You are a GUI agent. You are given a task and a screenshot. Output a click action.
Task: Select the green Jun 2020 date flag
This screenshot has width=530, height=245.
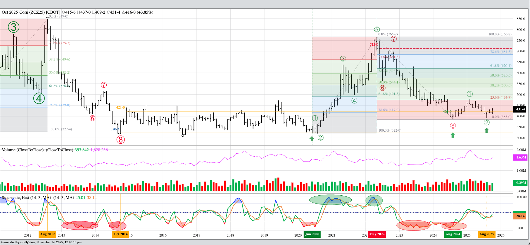click(312, 234)
